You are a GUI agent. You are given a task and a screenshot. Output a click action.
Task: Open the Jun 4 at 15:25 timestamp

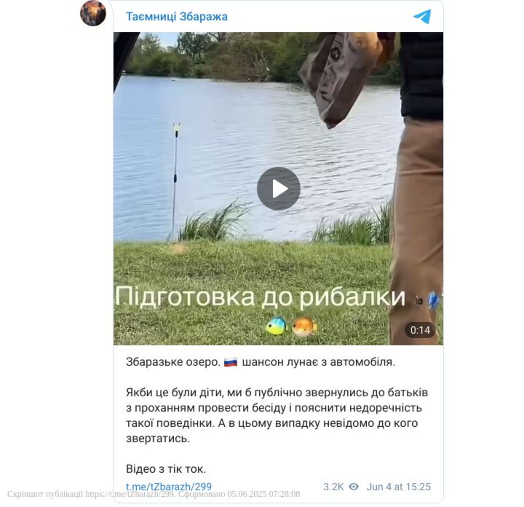tap(398, 487)
